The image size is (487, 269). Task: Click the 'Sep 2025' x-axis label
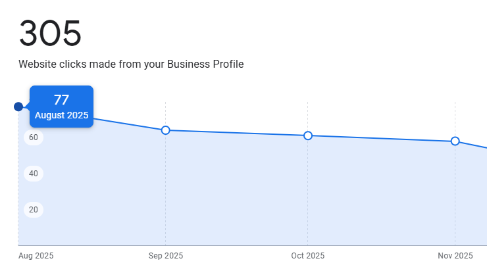[166, 256]
